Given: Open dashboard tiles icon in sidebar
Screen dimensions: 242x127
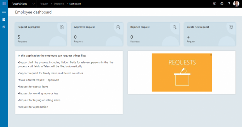Looking at the screenshot, I should point(4,20).
